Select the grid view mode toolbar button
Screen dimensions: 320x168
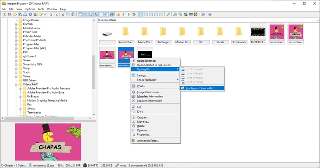(146, 14)
